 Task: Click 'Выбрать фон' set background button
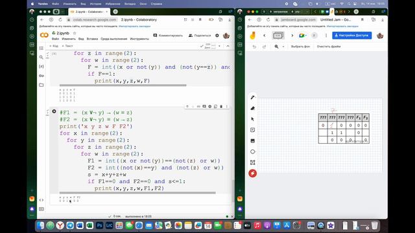pyautogui.click(x=300, y=47)
